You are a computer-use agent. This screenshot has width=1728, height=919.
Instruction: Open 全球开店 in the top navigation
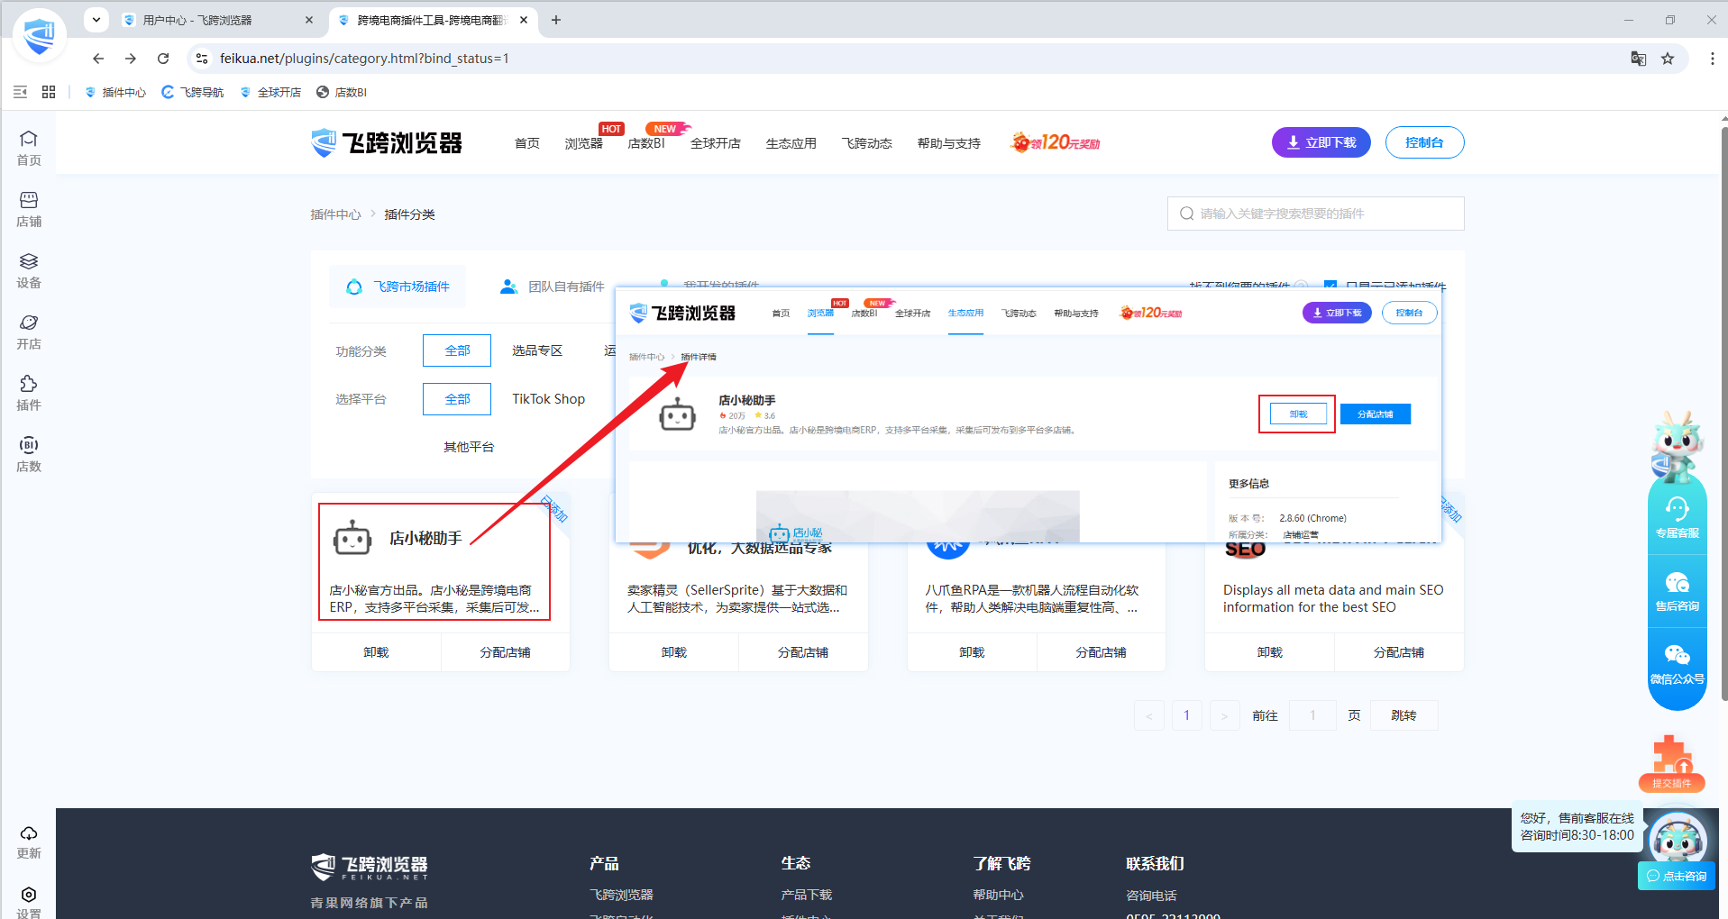[x=716, y=143]
